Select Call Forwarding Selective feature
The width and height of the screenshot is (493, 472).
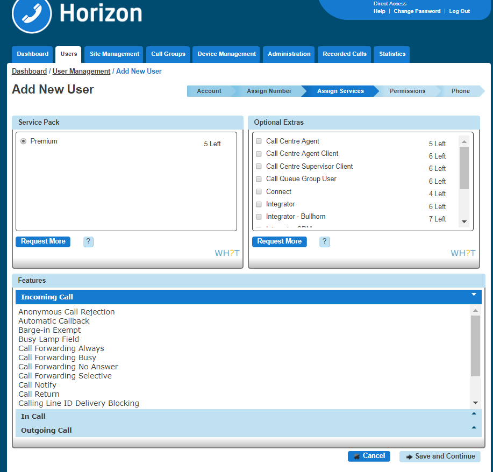coord(65,376)
